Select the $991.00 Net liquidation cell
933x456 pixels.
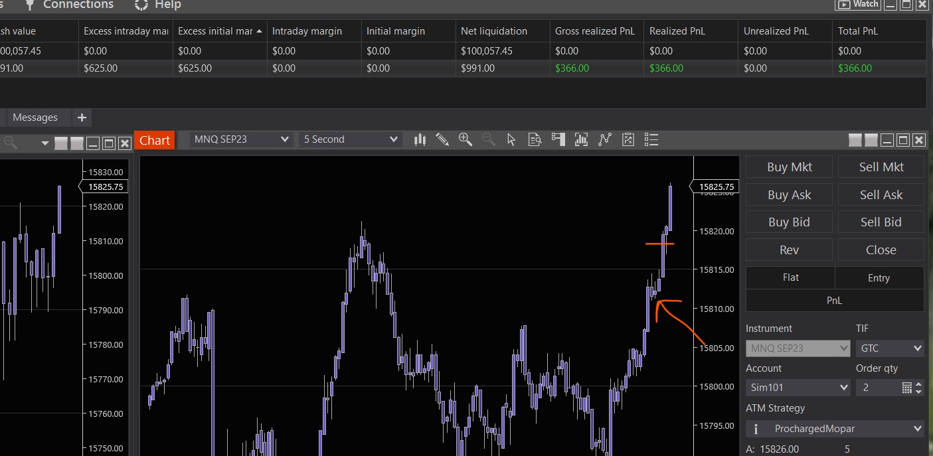tap(503, 68)
